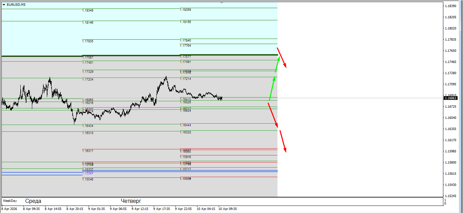
Task: Select the Среда weekday label
Action: (x=33, y=201)
